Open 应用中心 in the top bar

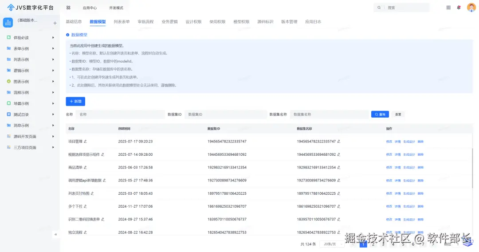(90, 8)
